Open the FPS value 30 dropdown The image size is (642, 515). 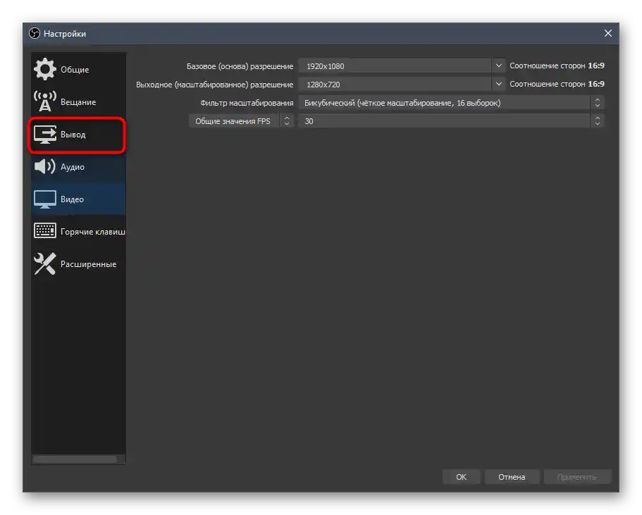[x=451, y=121]
